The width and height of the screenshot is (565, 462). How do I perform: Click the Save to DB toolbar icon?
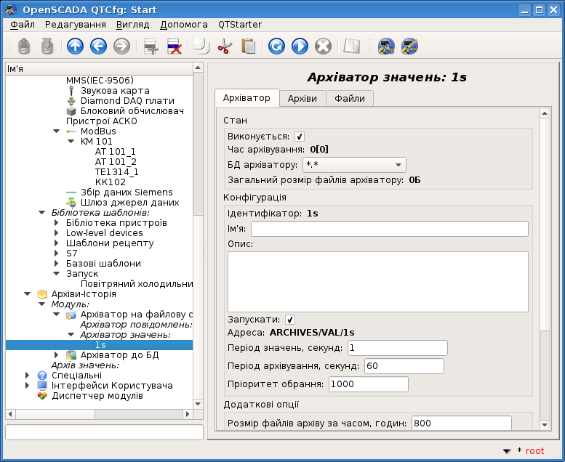(x=47, y=46)
